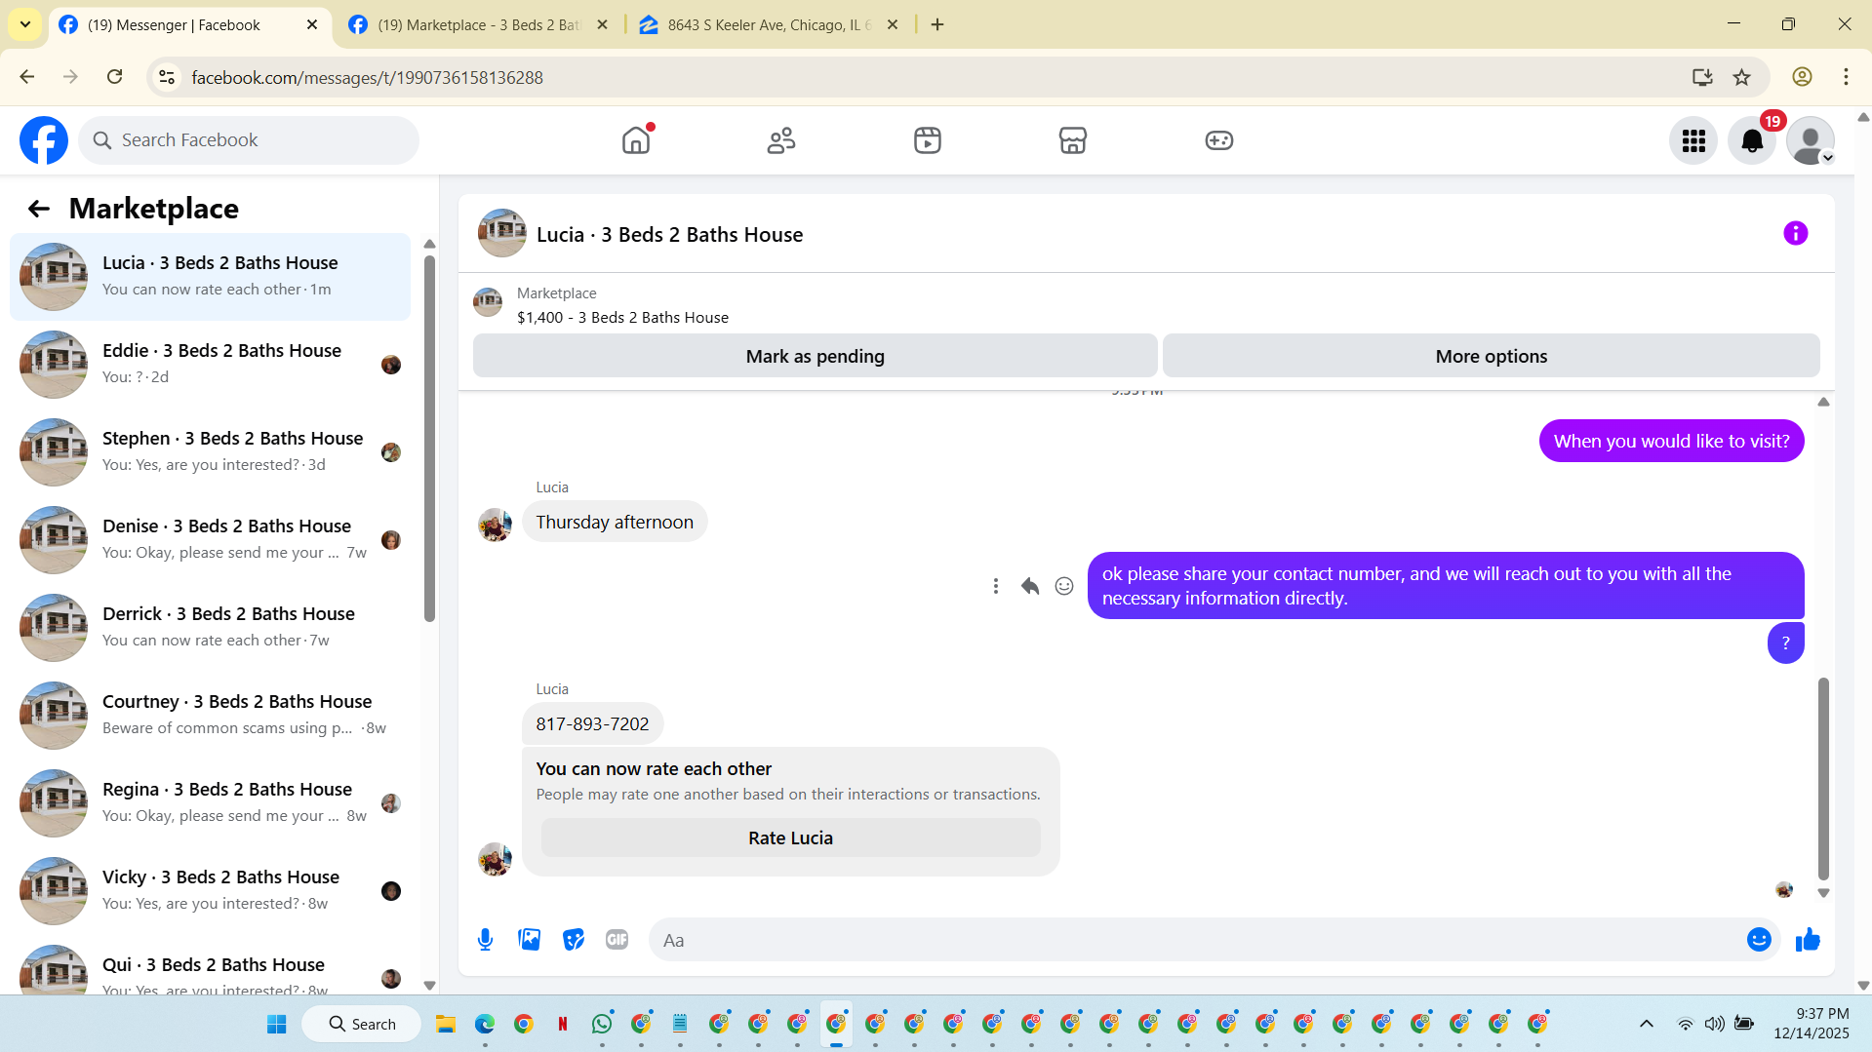1872x1052 pixels.
Task: Click Rate Lucia button
Action: 790,838
